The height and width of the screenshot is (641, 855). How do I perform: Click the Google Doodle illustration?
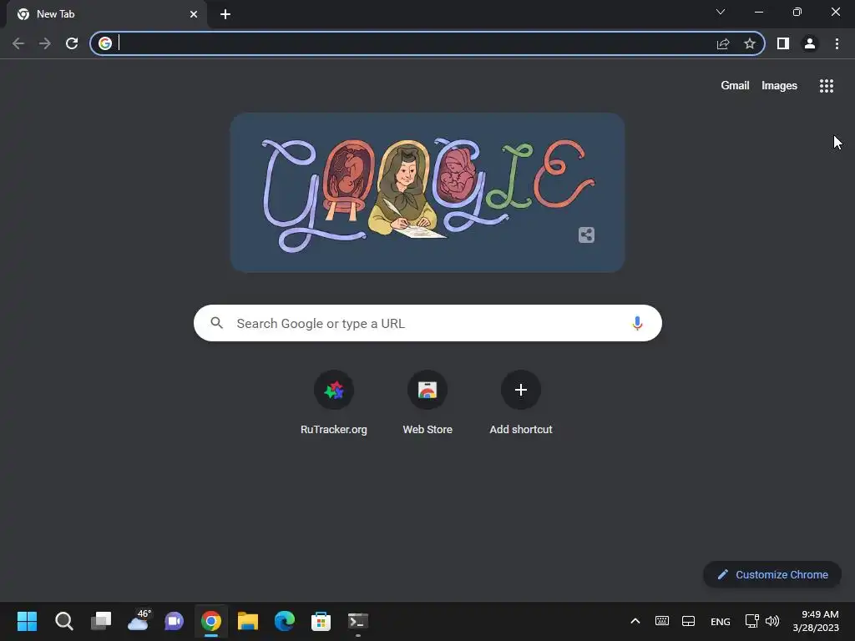pyautogui.click(x=427, y=193)
